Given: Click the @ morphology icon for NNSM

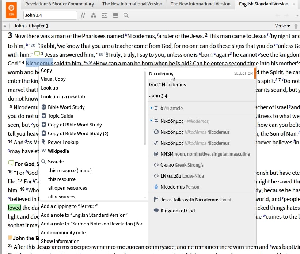Looking at the screenshot, I should tap(156, 154).
